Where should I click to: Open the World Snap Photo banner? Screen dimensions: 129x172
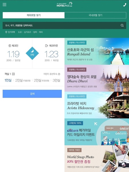(97, 159)
